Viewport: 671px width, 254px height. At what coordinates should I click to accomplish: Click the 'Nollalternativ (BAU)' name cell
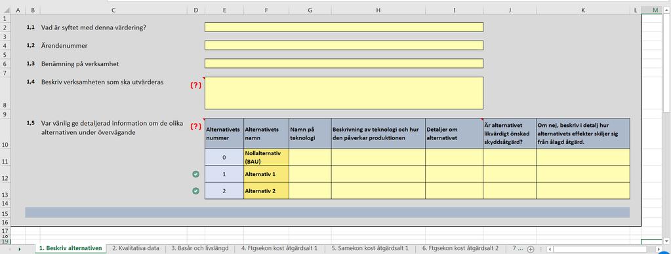coord(266,157)
